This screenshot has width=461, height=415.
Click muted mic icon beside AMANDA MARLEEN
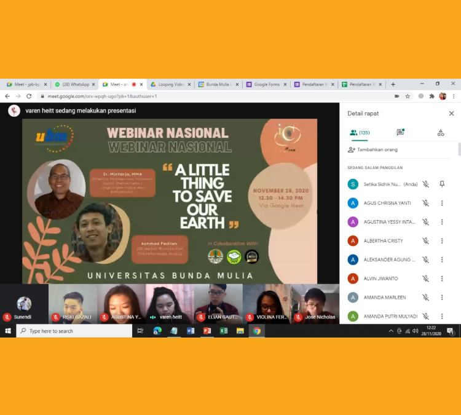coord(425,298)
